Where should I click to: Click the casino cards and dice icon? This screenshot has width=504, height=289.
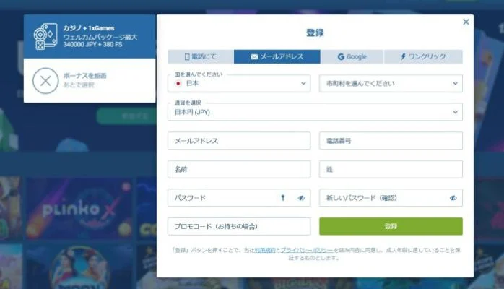[x=45, y=36]
